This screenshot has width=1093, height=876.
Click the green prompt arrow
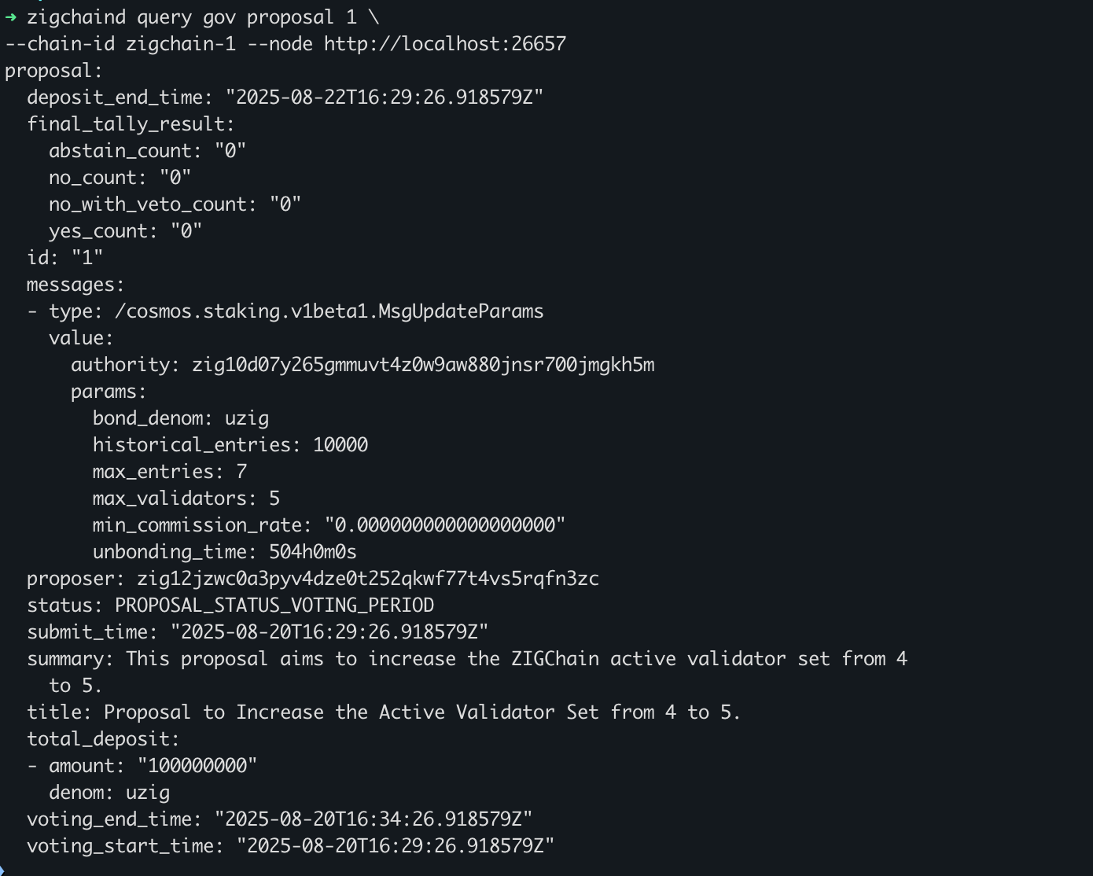(x=11, y=17)
